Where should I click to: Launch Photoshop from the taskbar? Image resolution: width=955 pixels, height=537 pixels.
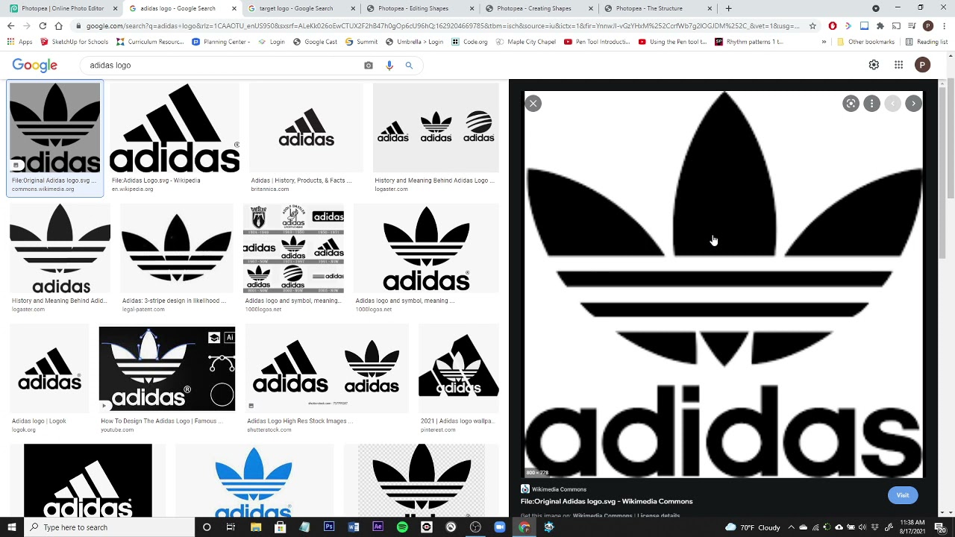point(329,527)
